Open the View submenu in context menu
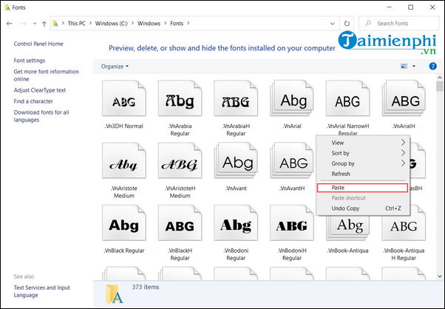The image size is (445, 309). pyautogui.click(x=363, y=143)
